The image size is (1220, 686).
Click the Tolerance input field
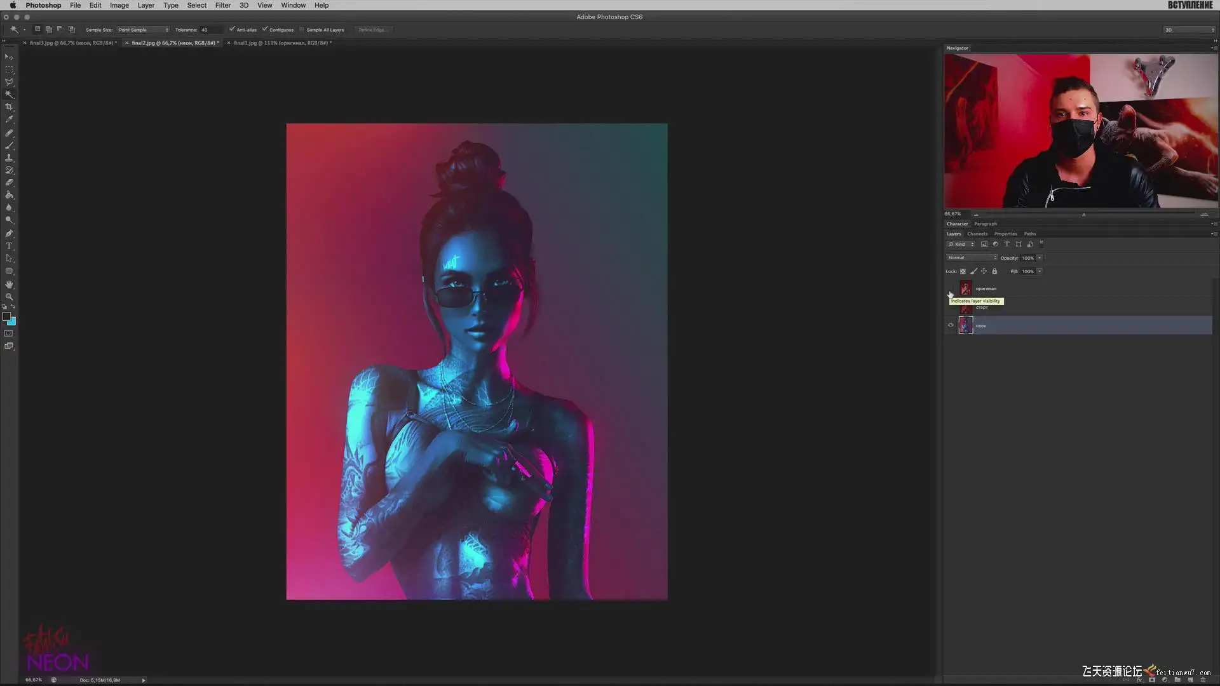pos(210,30)
